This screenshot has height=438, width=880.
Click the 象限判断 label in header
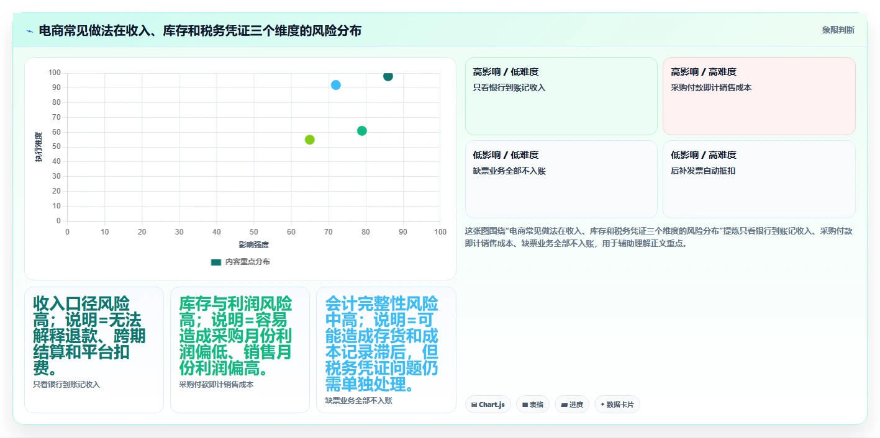838,30
